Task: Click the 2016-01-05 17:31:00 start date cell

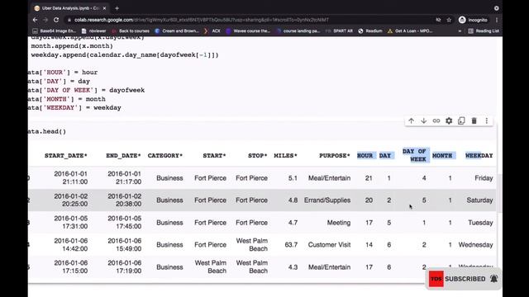Action: 71,222
